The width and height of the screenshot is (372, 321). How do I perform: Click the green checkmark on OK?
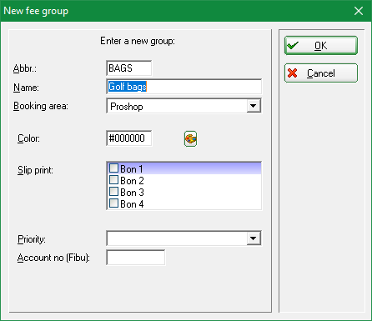point(293,45)
